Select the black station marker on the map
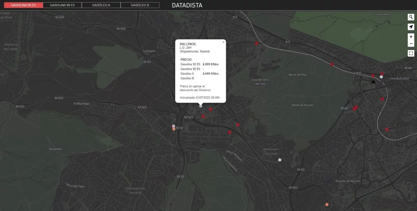The height and width of the screenshot is (211, 417). tap(373, 82)
